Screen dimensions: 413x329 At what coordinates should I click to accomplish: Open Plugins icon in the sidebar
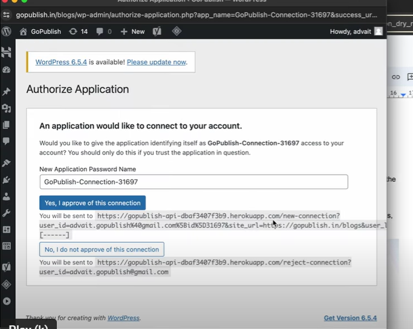(x=7, y=180)
